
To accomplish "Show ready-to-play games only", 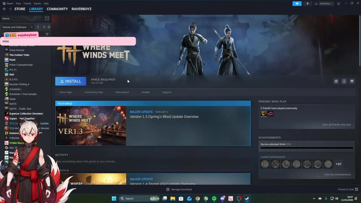I will coord(49,27).
